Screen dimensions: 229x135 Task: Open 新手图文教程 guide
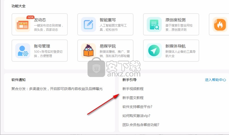tap(133, 98)
